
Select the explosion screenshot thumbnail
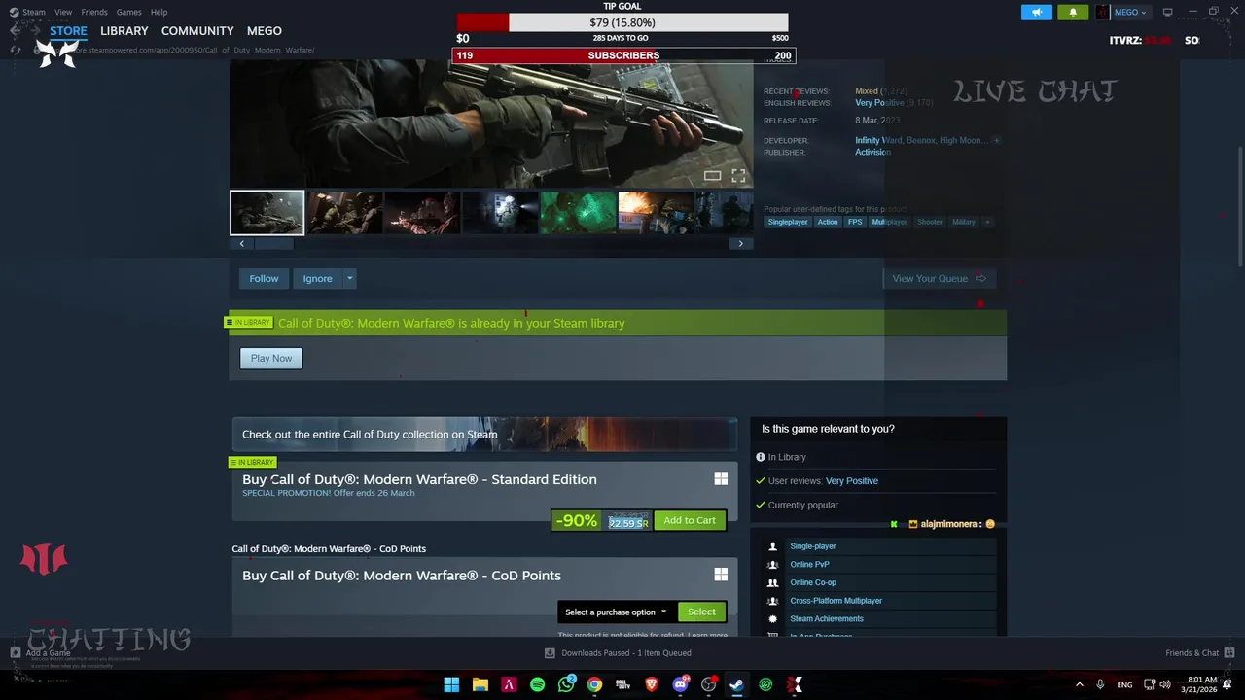(656, 213)
